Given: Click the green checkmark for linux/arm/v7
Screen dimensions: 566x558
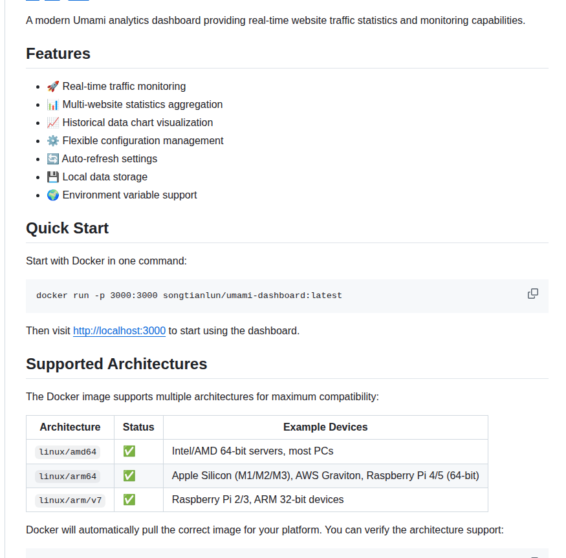Looking at the screenshot, I should 129,499.
